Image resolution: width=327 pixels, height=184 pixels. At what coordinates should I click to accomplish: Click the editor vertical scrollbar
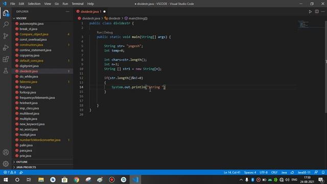click(x=326, y=67)
